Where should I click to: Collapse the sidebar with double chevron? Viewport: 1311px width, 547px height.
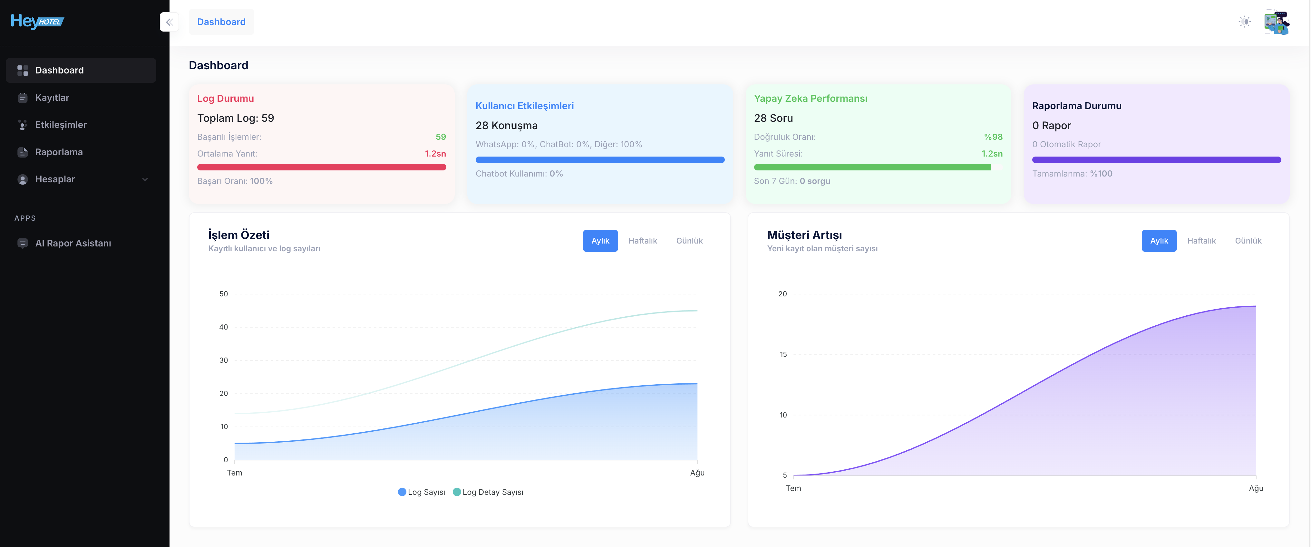[x=169, y=22]
